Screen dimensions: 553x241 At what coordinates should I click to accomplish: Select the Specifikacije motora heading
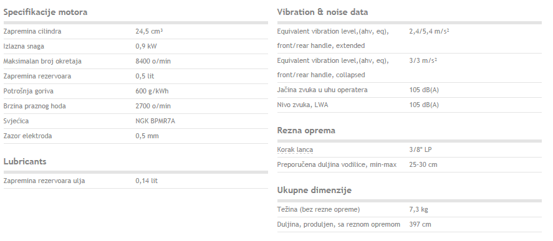tap(46, 12)
